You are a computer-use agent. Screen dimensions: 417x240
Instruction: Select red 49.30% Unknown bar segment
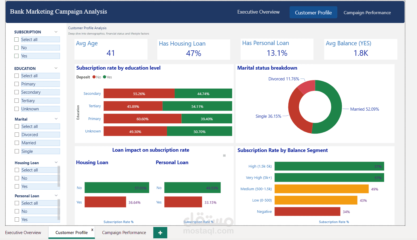point(135,132)
